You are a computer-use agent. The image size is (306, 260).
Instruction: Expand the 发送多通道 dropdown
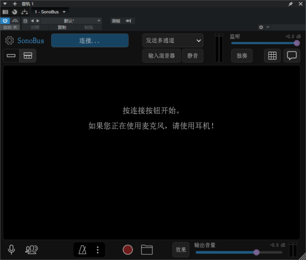click(x=173, y=40)
